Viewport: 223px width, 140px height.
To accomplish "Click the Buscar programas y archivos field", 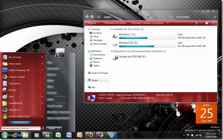I will [21, 128].
